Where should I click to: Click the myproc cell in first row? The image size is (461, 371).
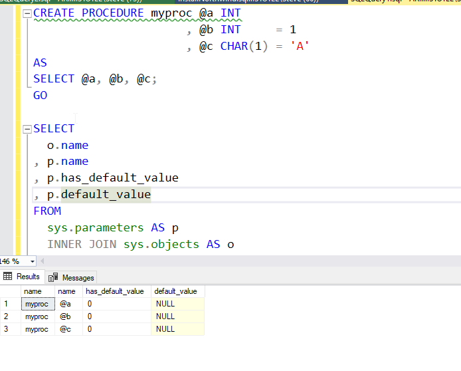pos(37,304)
